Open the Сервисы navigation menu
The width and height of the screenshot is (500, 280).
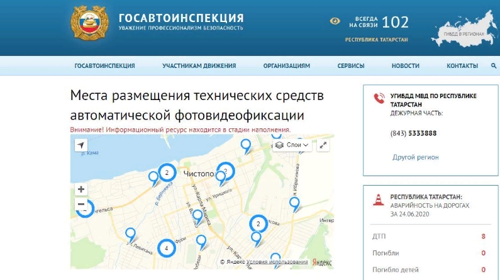tap(350, 66)
